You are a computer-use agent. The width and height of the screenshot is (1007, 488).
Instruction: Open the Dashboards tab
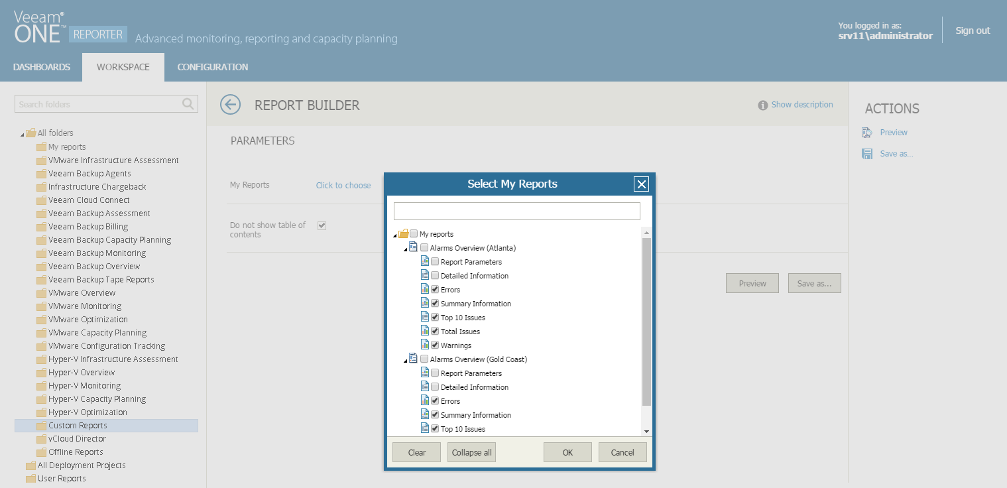(41, 67)
